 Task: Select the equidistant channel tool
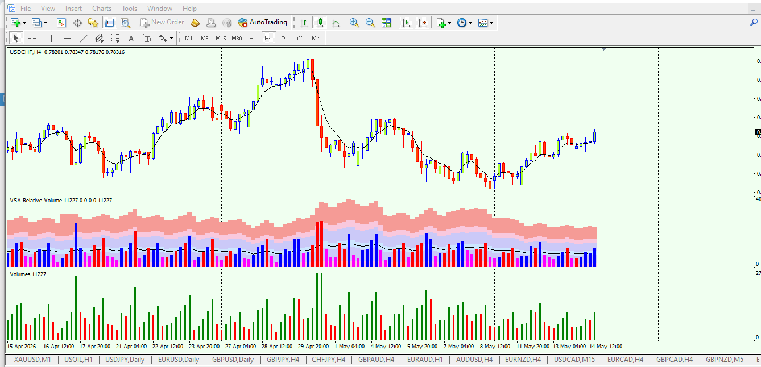[x=100, y=38]
